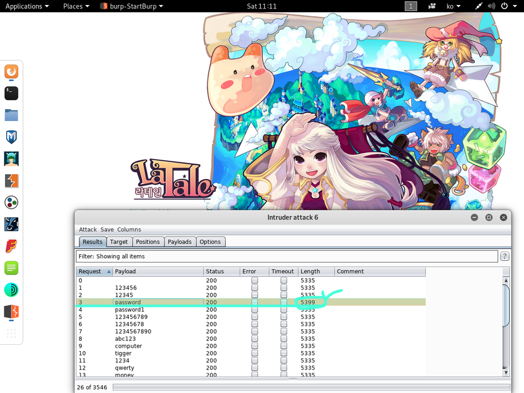Open the power menu icon
The image size is (524, 393).
click(x=504, y=6)
